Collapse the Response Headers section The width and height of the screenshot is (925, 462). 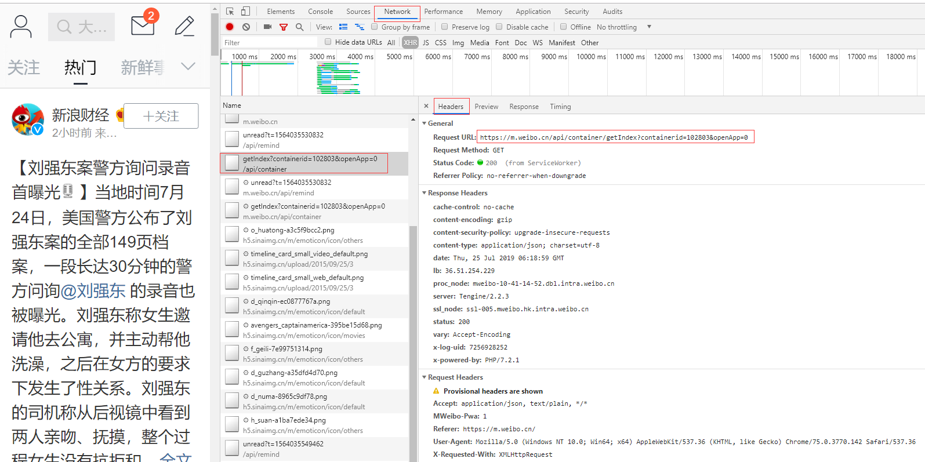pos(425,193)
